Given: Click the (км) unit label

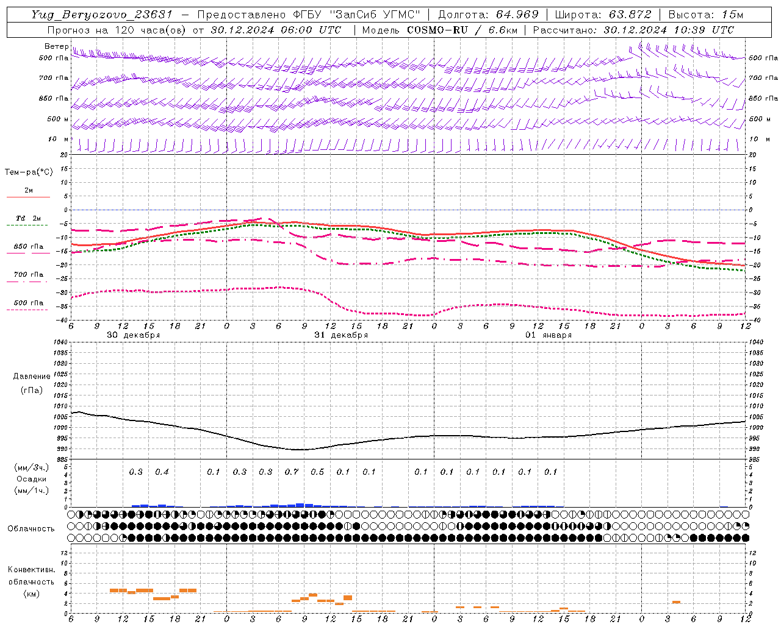Looking at the screenshot, I should click(31, 594).
